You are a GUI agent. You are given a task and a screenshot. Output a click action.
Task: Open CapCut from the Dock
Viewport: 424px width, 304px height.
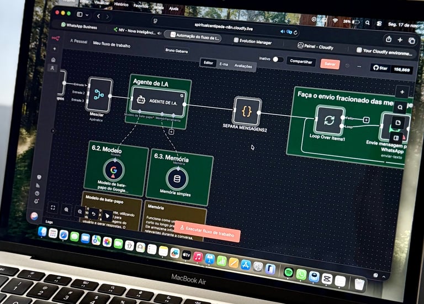click(x=327, y=279)
